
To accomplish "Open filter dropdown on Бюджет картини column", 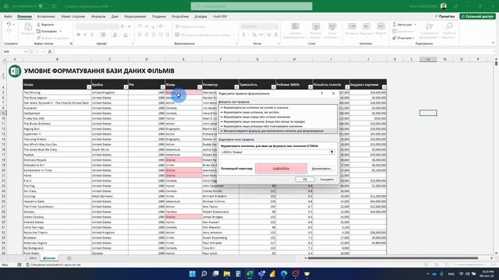I will point(384,86).
